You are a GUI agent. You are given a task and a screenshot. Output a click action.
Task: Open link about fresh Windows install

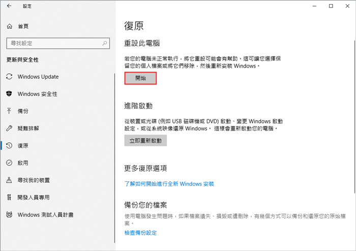click(169, 184)
